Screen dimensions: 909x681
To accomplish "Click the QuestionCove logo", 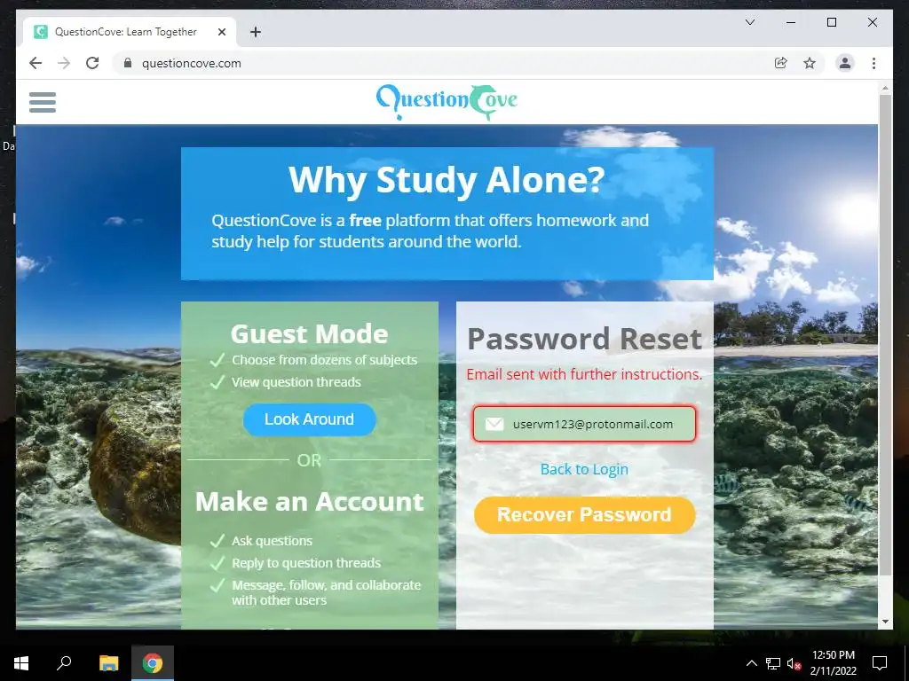I will tap(447, 101).
